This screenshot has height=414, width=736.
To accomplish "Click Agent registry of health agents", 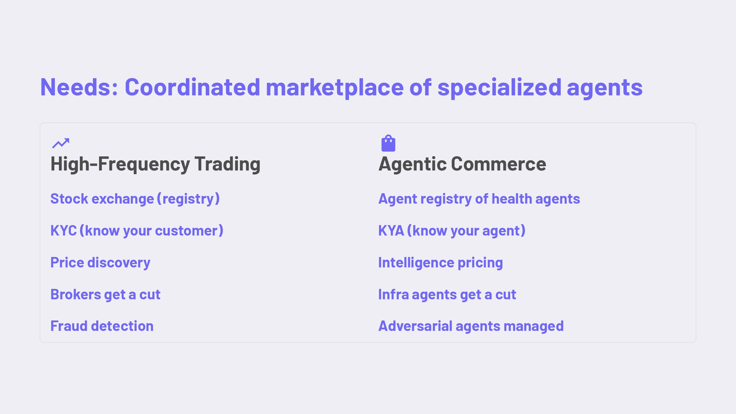I will tap(479, 199).
